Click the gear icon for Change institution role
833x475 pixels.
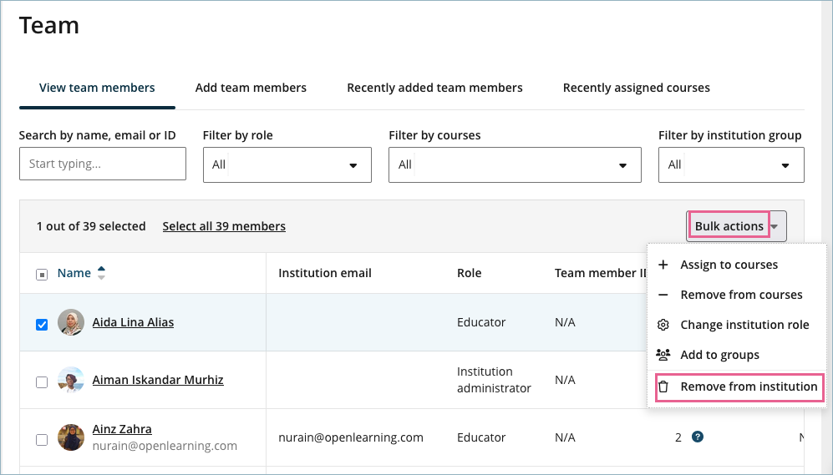663,325
